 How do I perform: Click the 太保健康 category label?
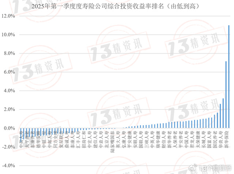point(198,140)
